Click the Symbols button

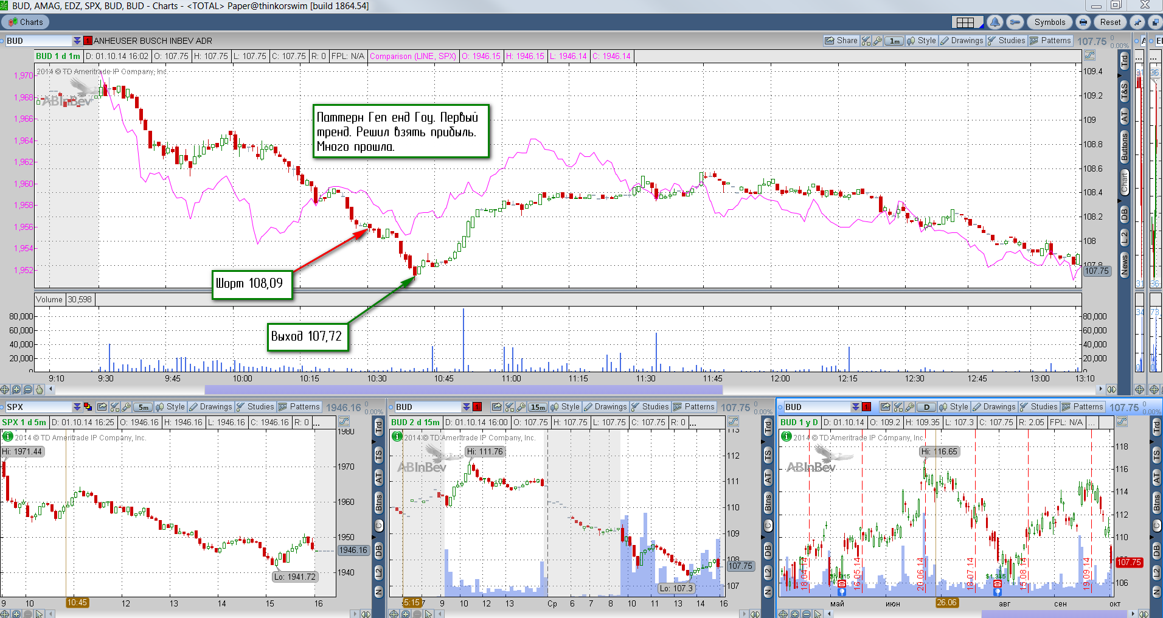pos(1050,23)
